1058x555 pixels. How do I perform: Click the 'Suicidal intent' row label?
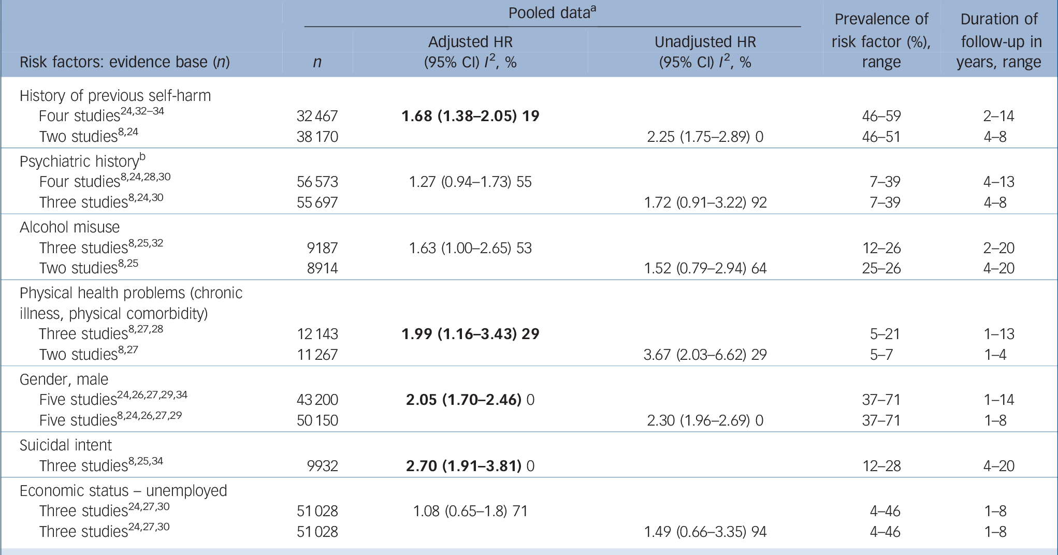tap(65, 445)
